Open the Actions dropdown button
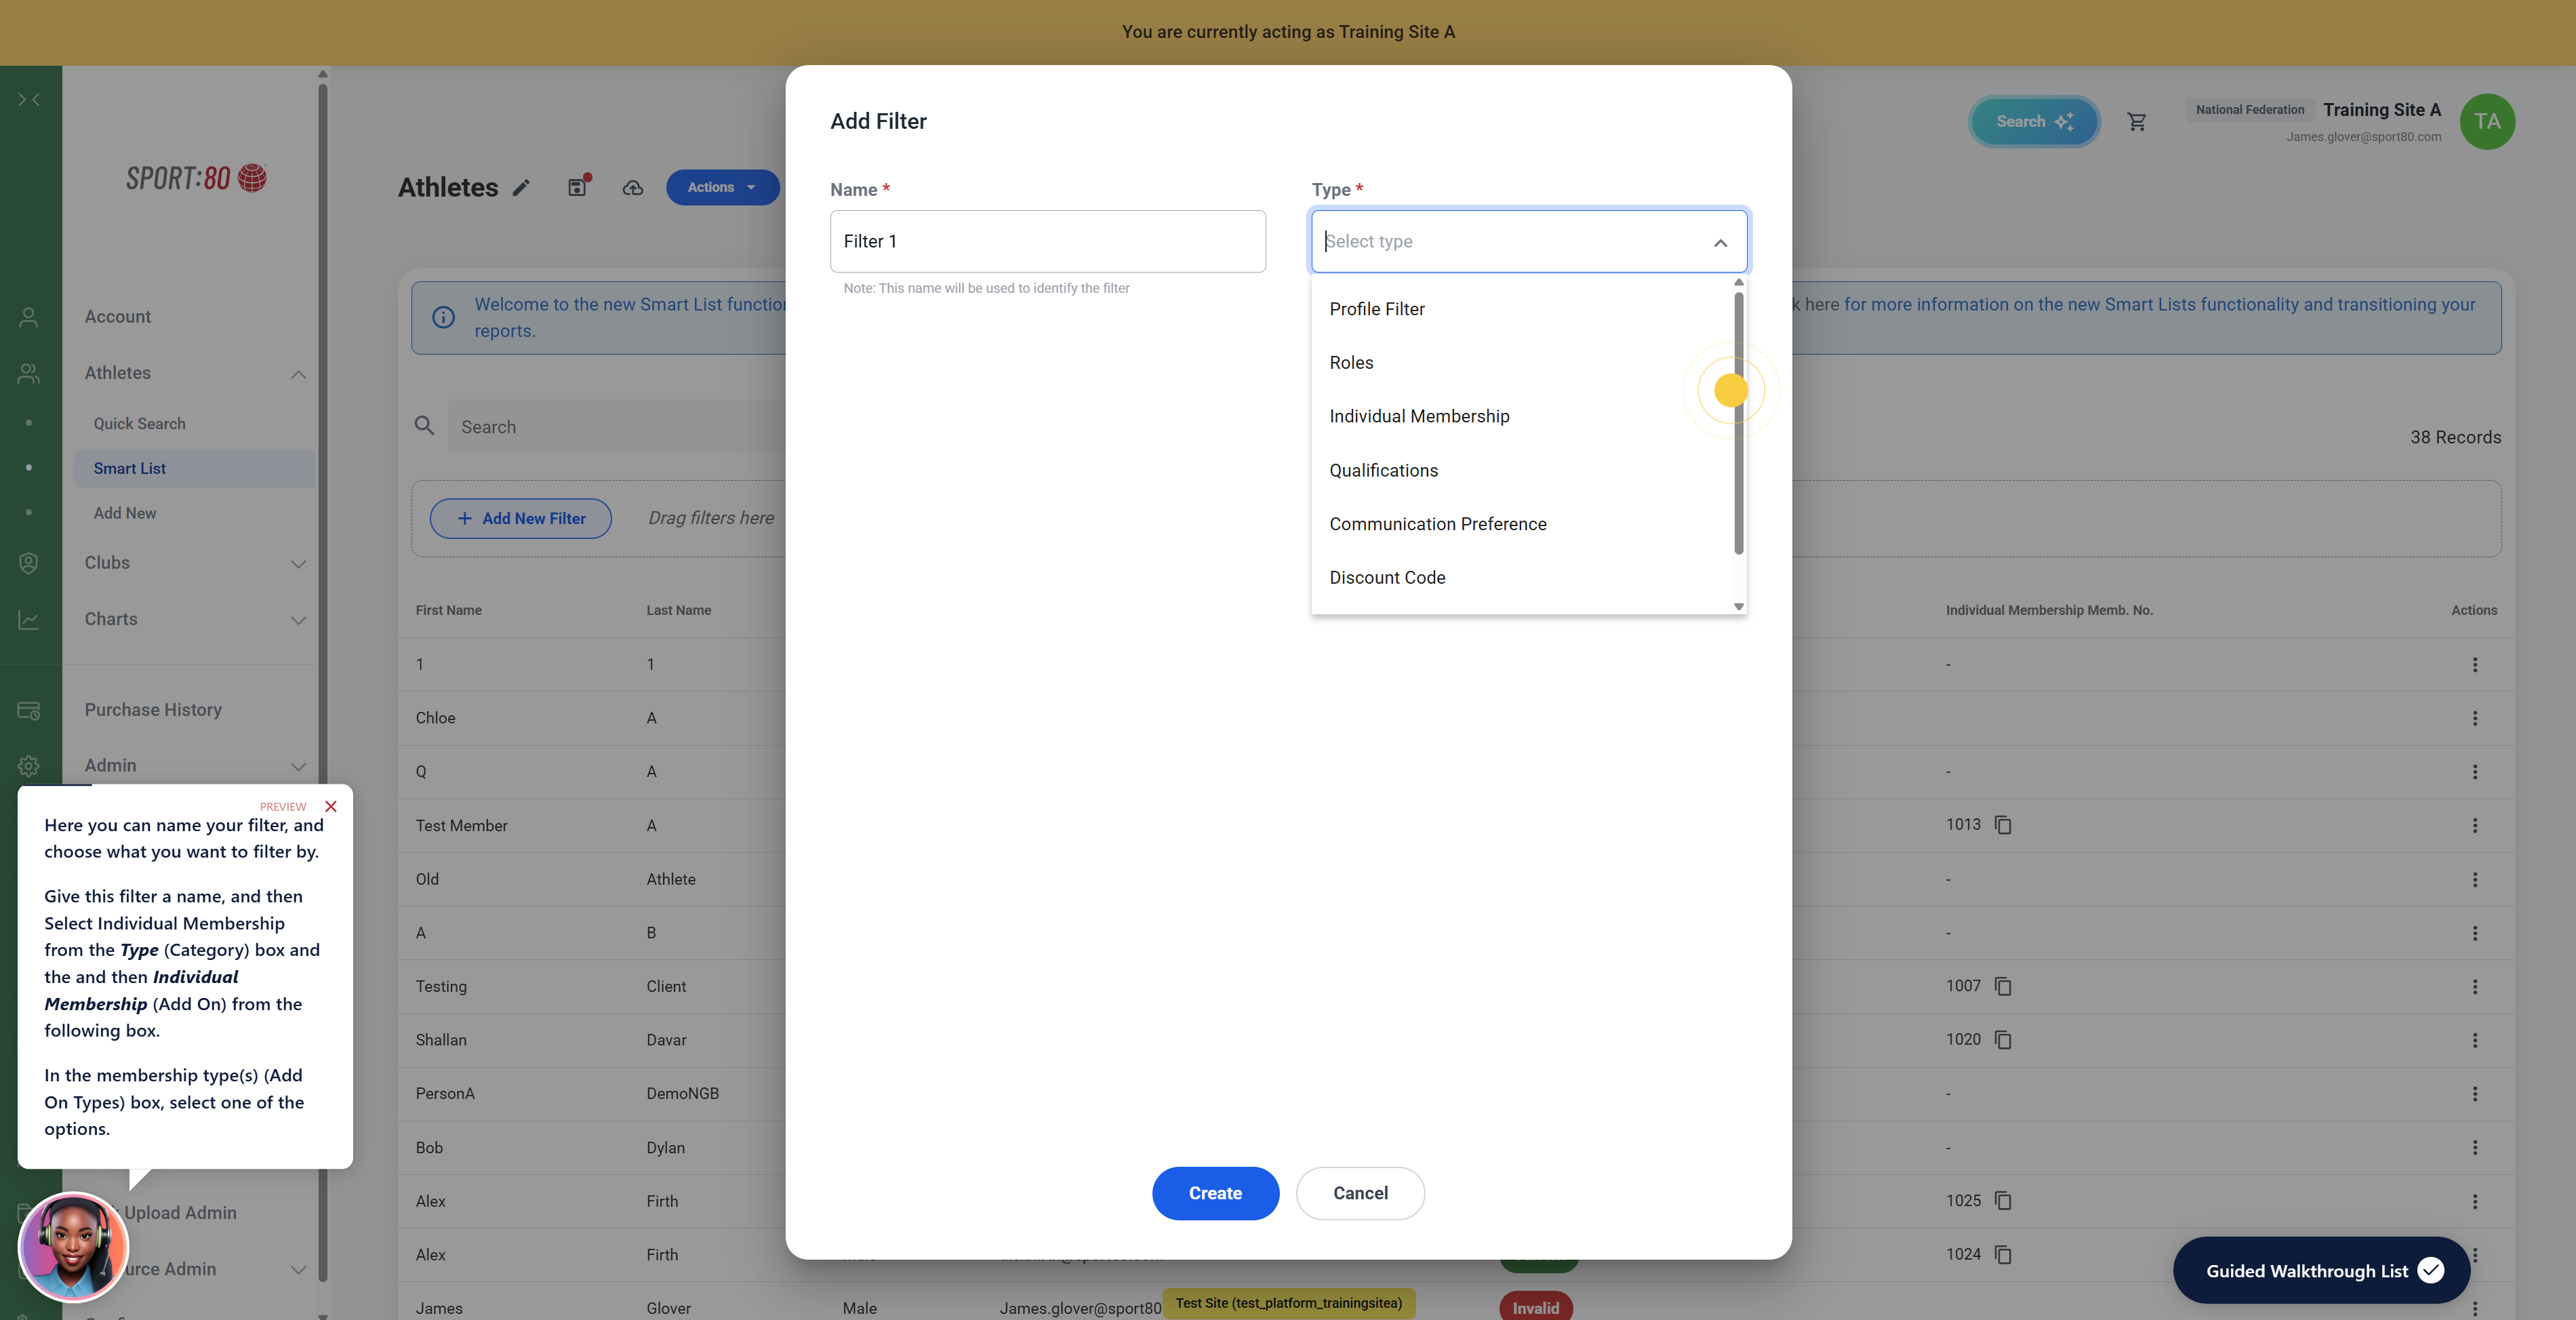Screen dimensions: 2576x1320 coord(722,187)
